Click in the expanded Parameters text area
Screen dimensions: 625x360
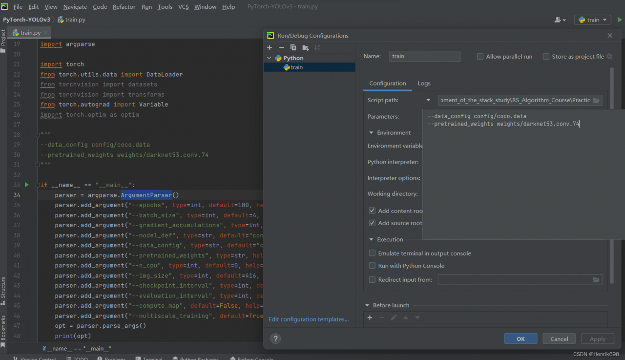coord(523,174)
